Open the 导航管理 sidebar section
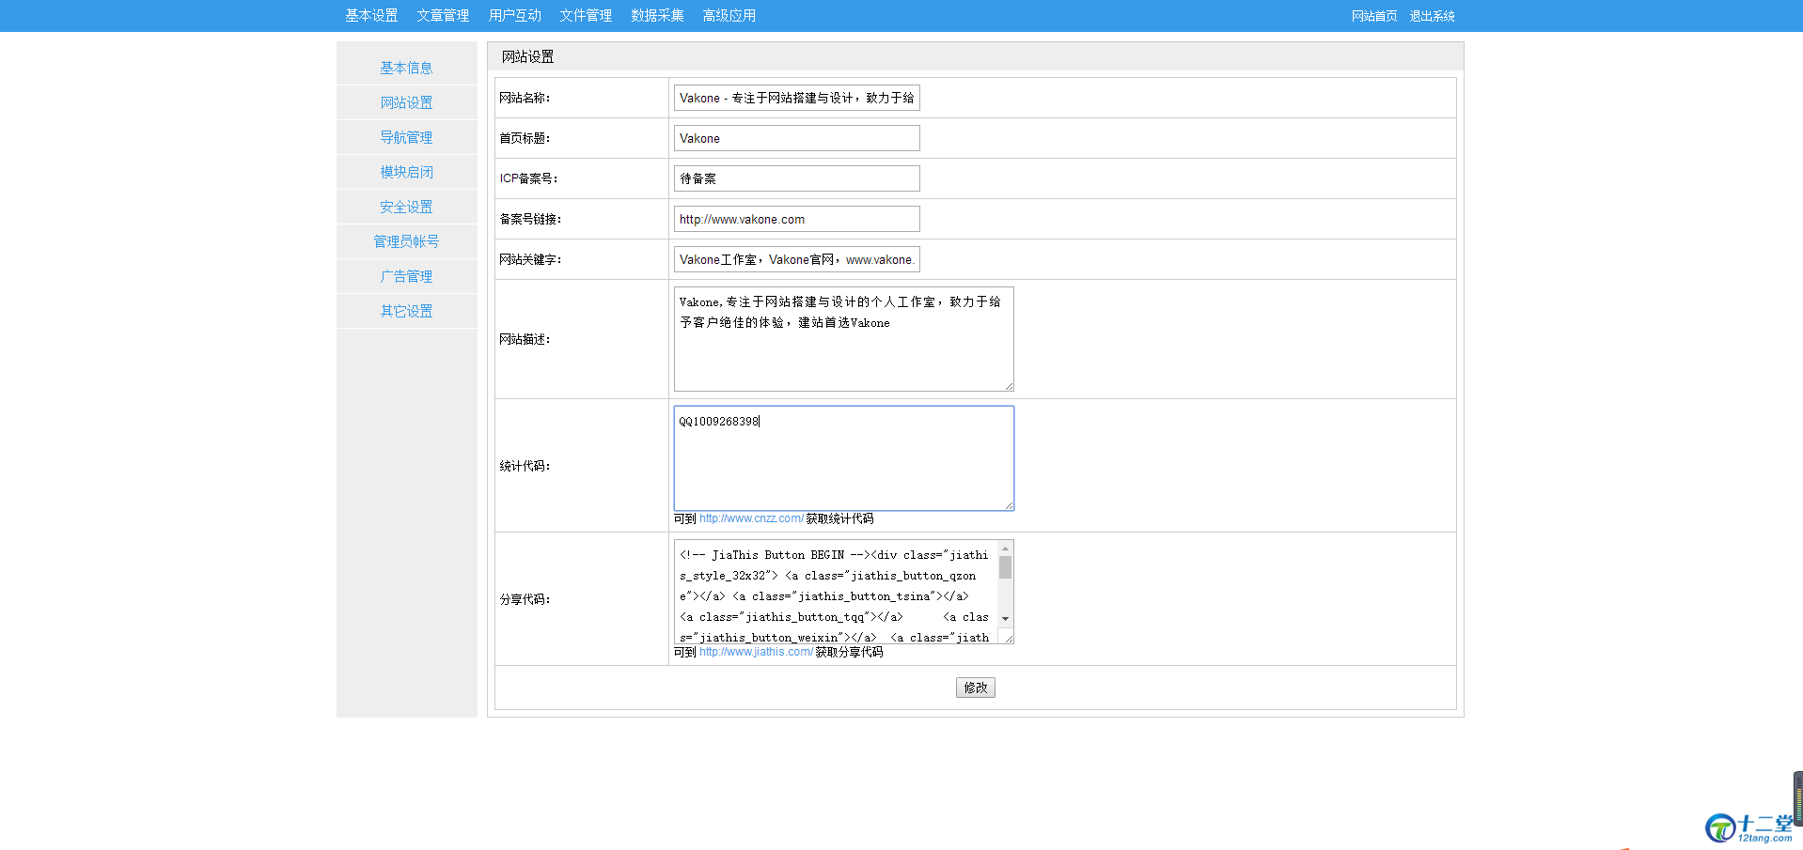Image resolution: width=1803 pixels, height=850 pixels. 406,136
